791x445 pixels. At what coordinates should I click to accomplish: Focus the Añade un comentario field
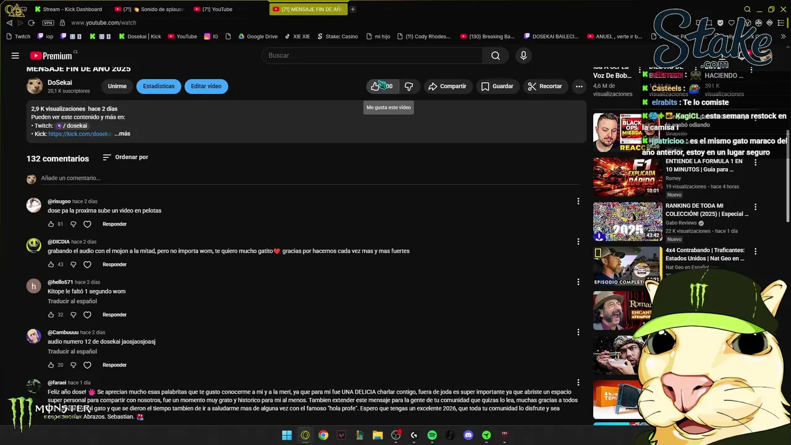click(309, 179)
